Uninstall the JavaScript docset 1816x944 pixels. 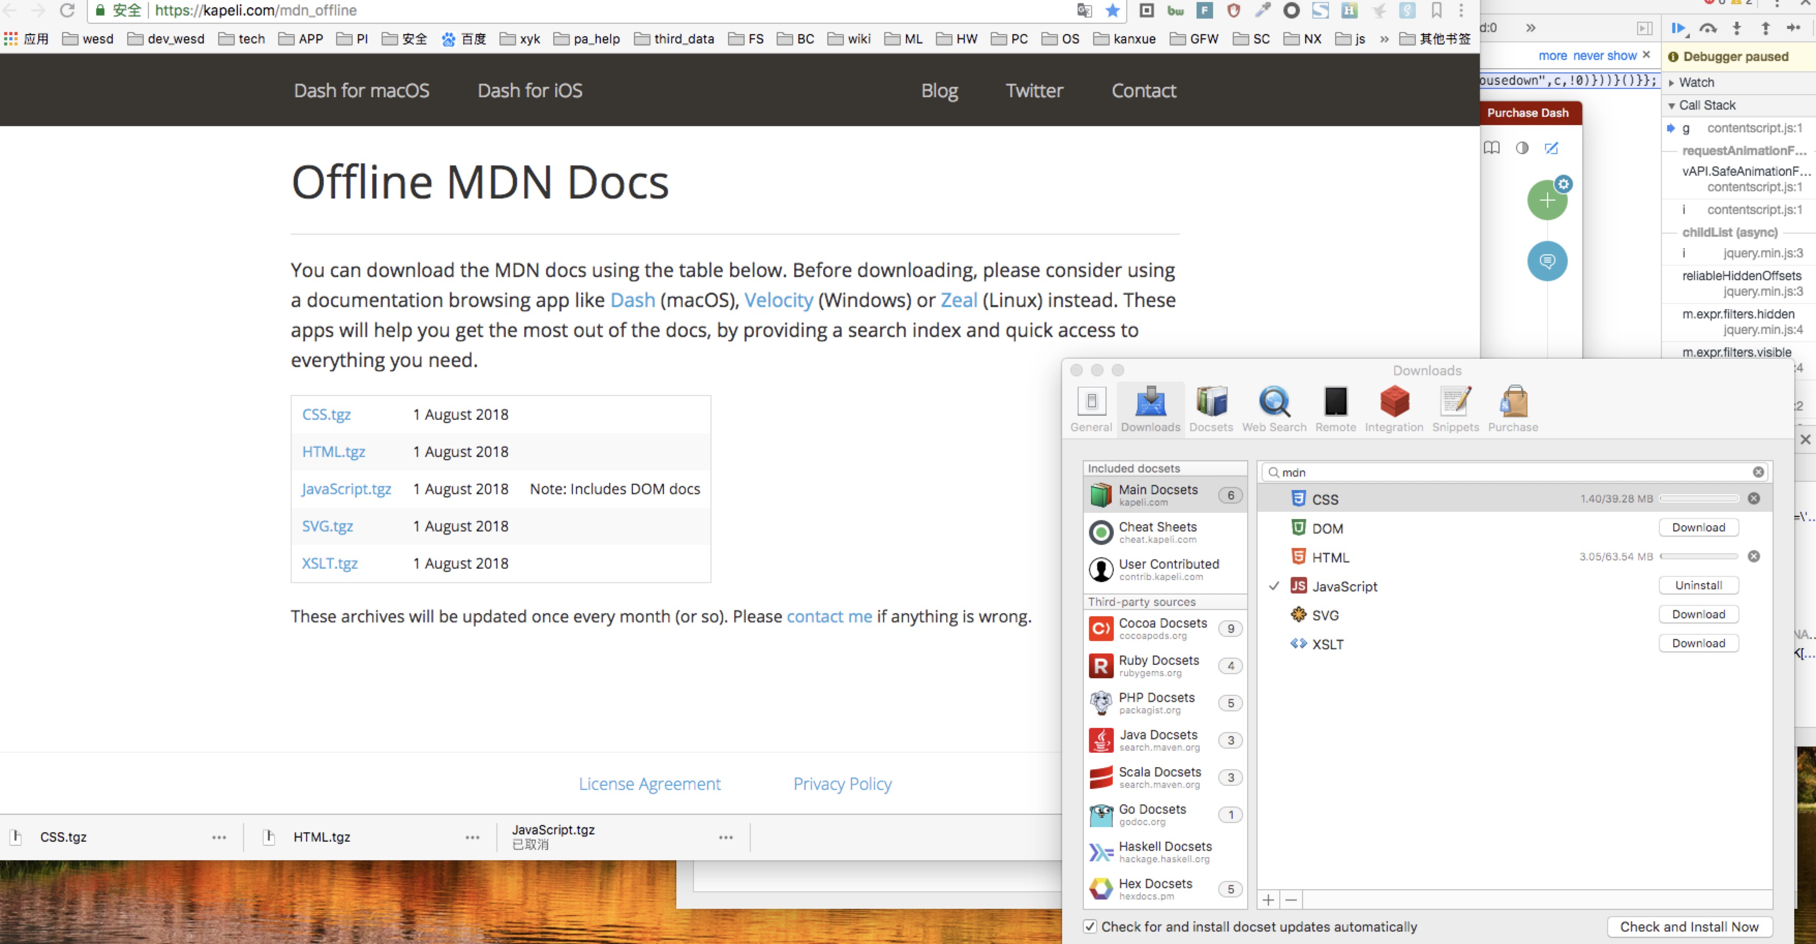coord(1698,585)
